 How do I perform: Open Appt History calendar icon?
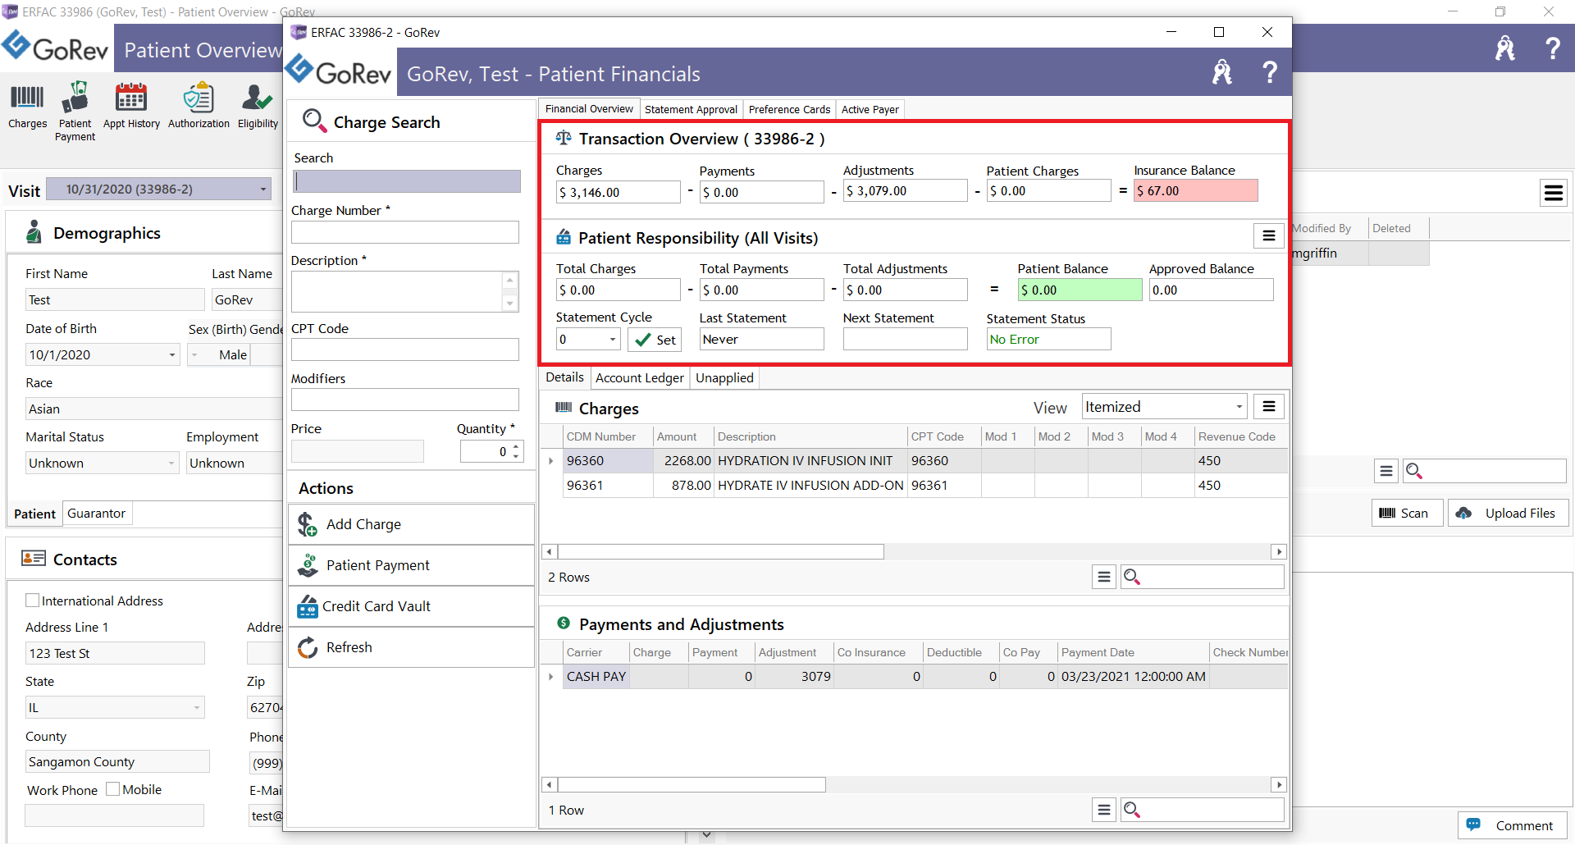pyautogui.click(x=131, y=98)
